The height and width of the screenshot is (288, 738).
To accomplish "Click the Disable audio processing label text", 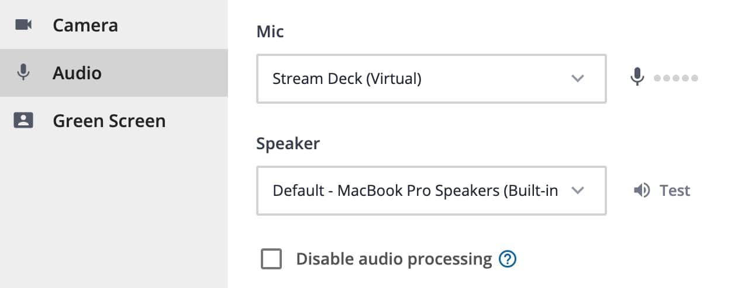I will click(394, 259).
